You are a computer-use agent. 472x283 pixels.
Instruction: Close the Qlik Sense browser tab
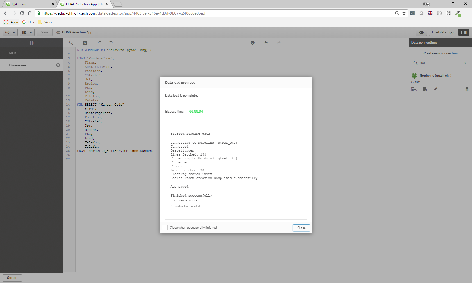click(x=53, y=4)
